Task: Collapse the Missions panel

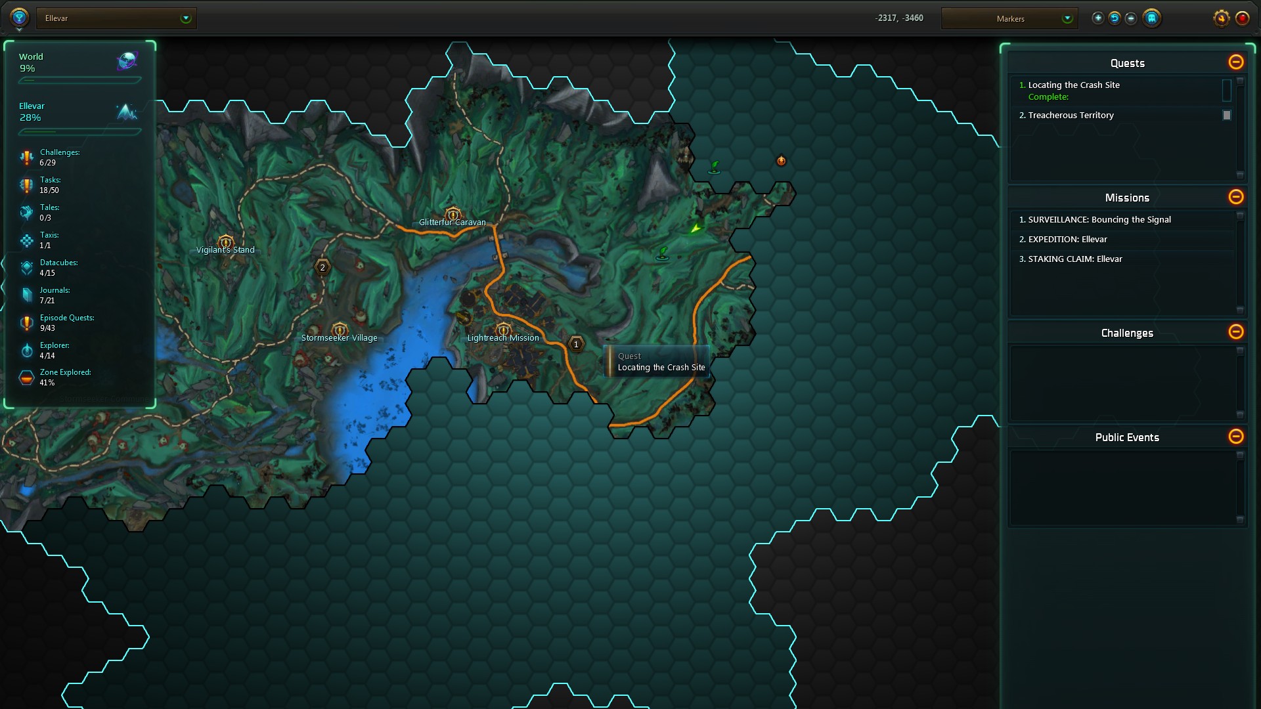Action: (1235, 196)
